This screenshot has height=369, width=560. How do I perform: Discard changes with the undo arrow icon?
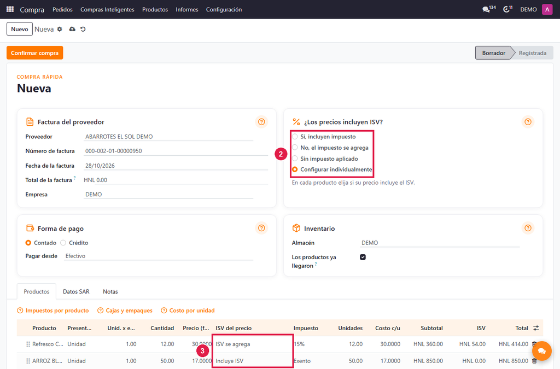[x=83, y=30]
